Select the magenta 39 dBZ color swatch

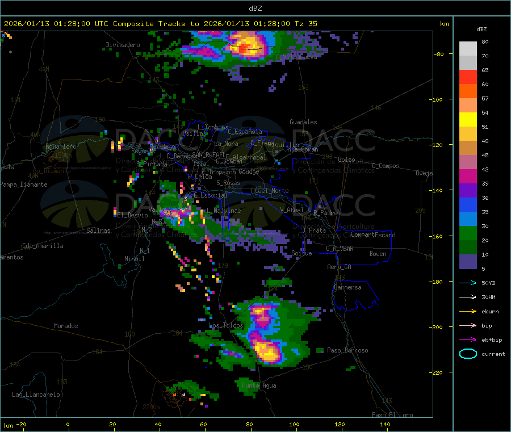pyautogui.click(x=468, y=176)
